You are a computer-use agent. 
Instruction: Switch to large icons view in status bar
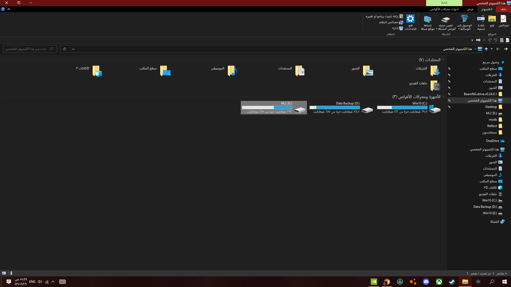coord(4,273)
